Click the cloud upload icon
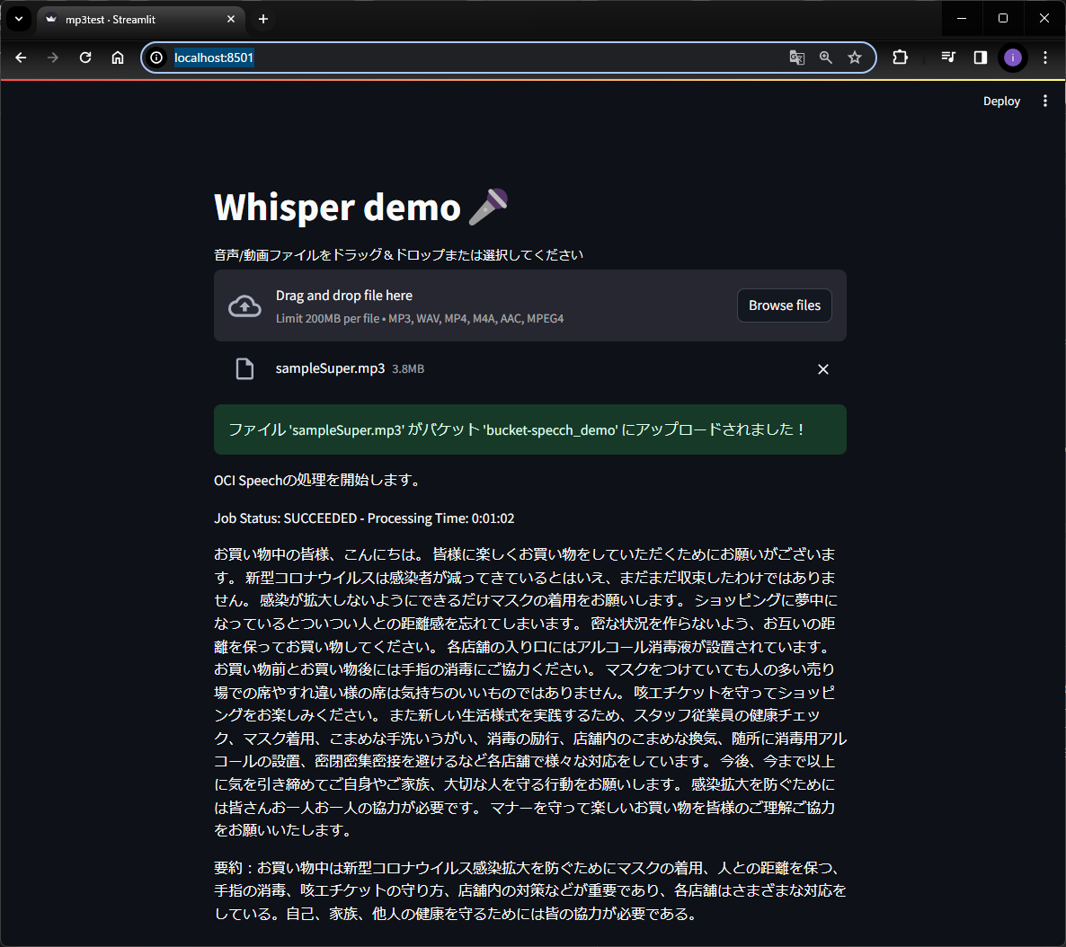This screenshot has width=1066, height=947. click(x=244, y=305)
